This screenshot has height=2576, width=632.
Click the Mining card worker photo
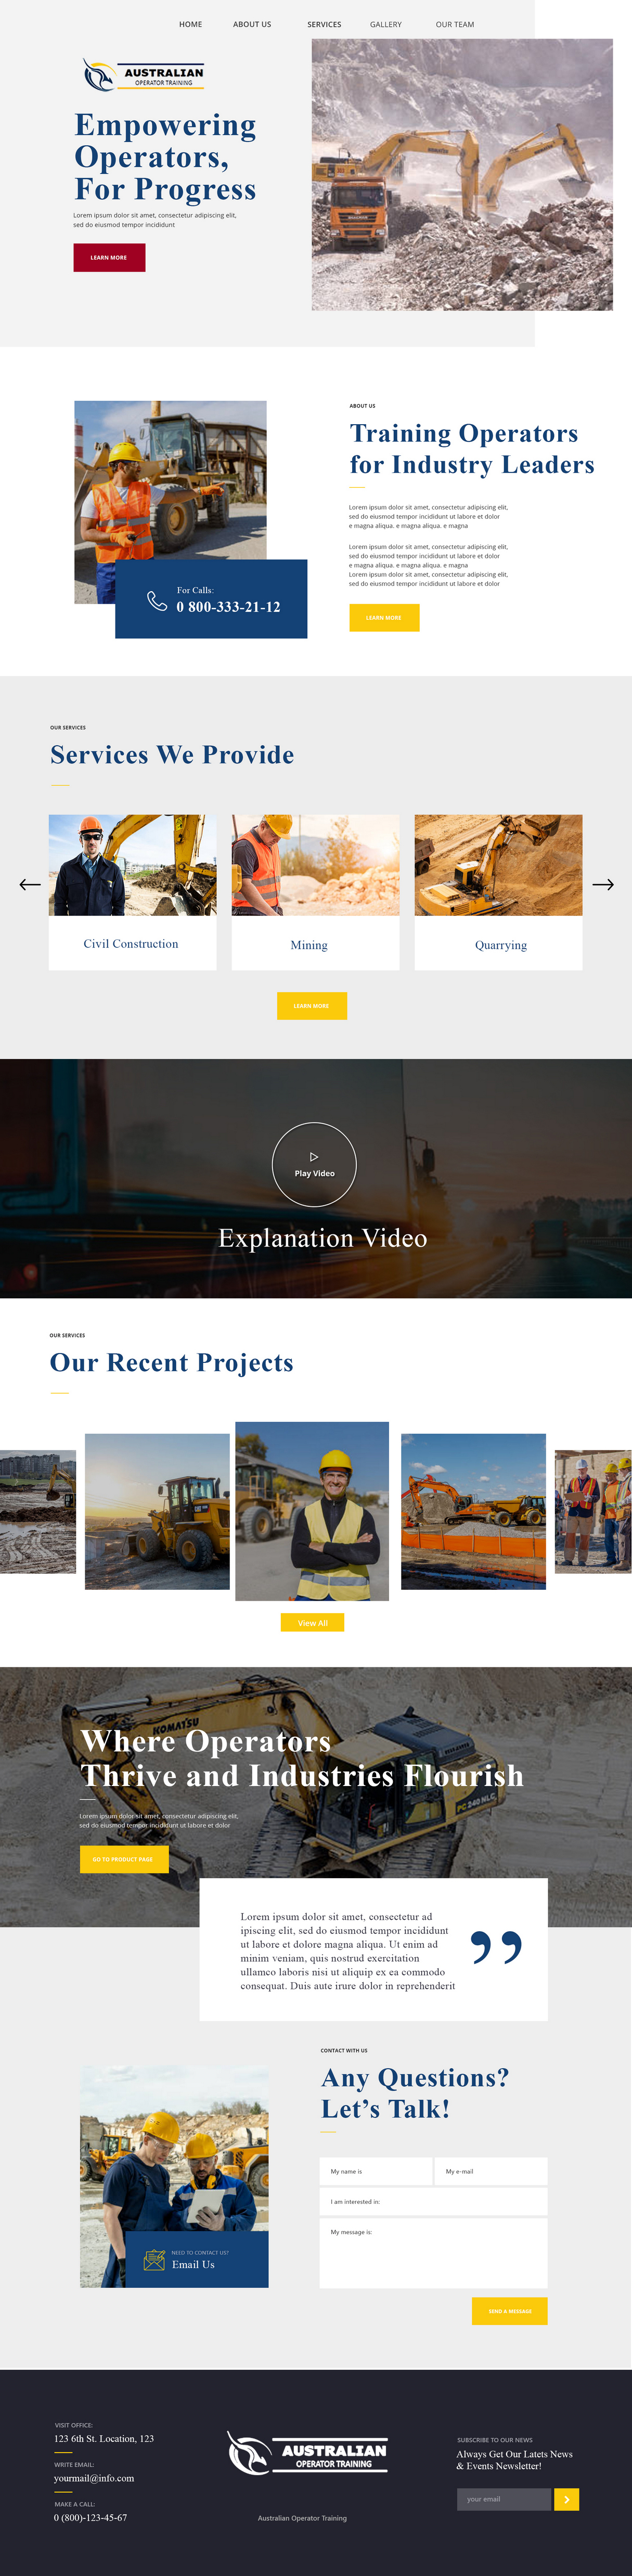pos(315,865)
